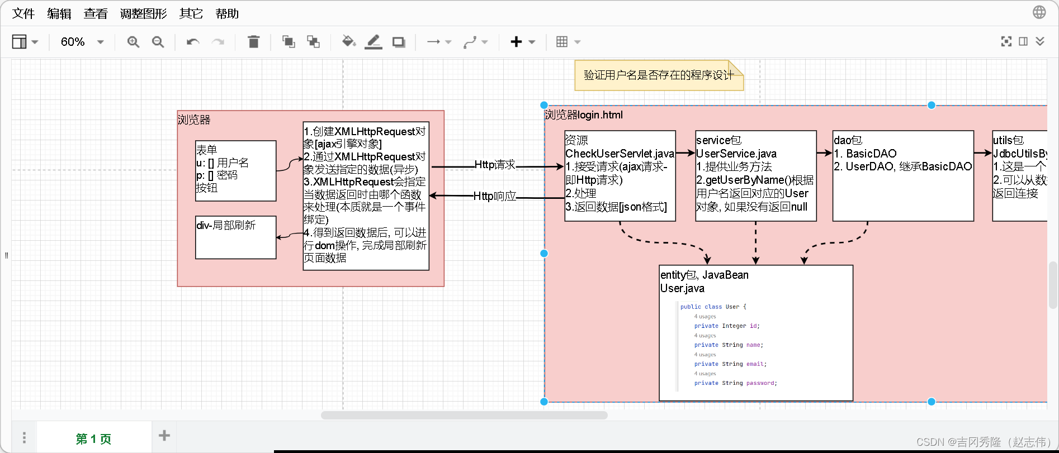Select the CheckUserServlet.java box

pyautogui.click(x=620, y=176)
